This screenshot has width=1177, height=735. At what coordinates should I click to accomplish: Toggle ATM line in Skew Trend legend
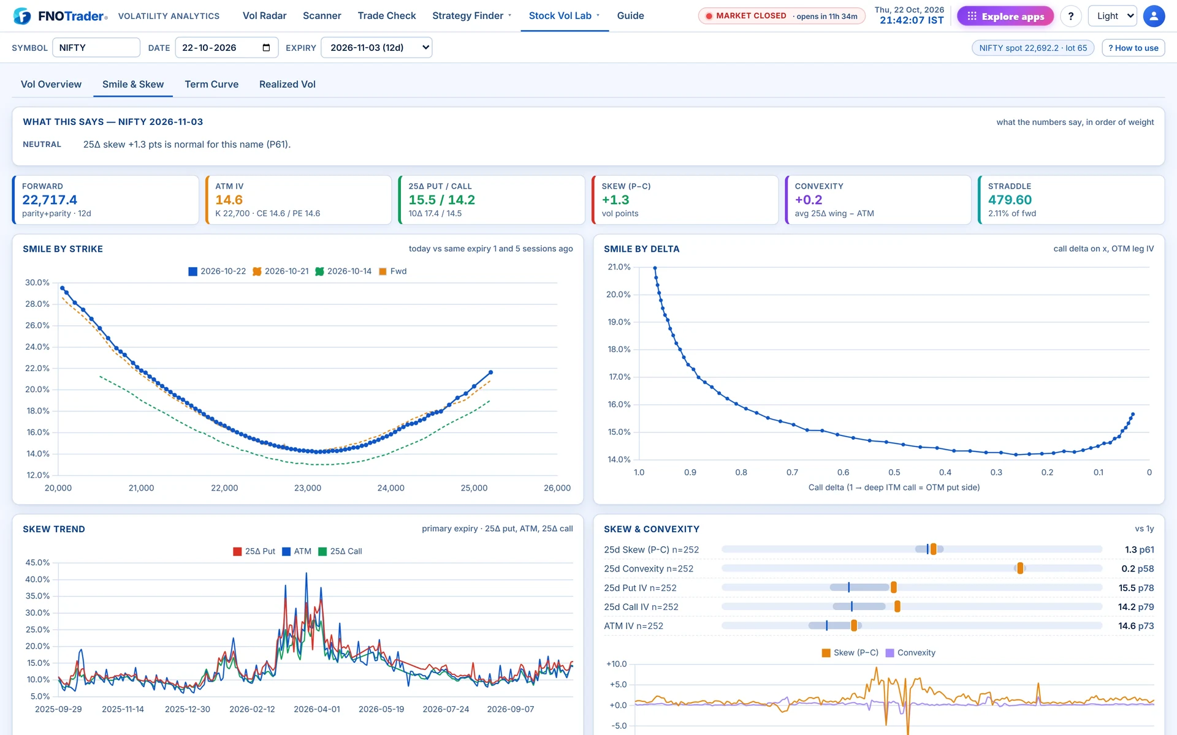297,551
